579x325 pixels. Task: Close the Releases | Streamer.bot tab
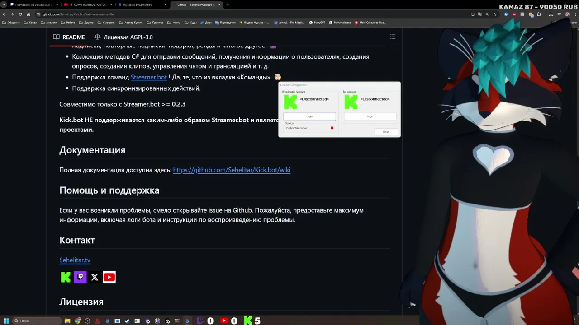tap(165, 5)
